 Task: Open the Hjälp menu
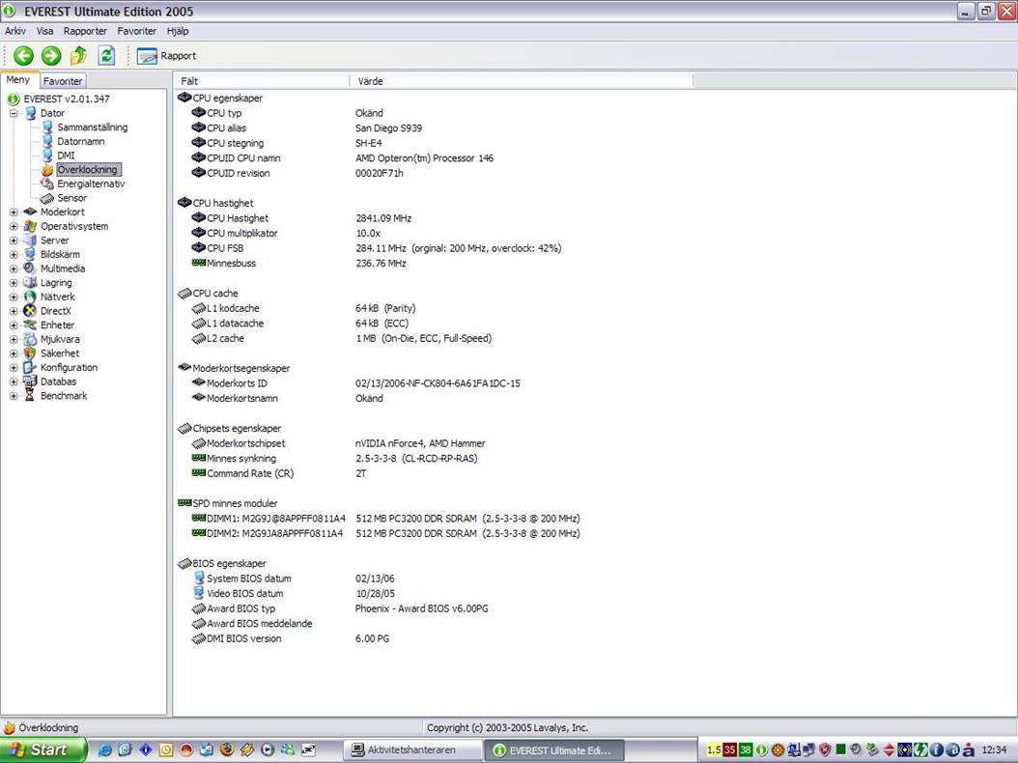178,31
